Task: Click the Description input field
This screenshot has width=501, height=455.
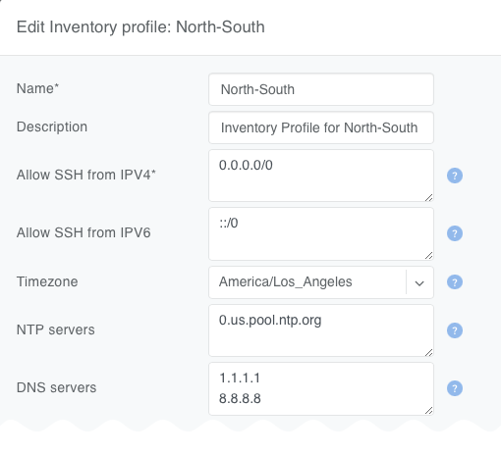Action: point(321,127)
